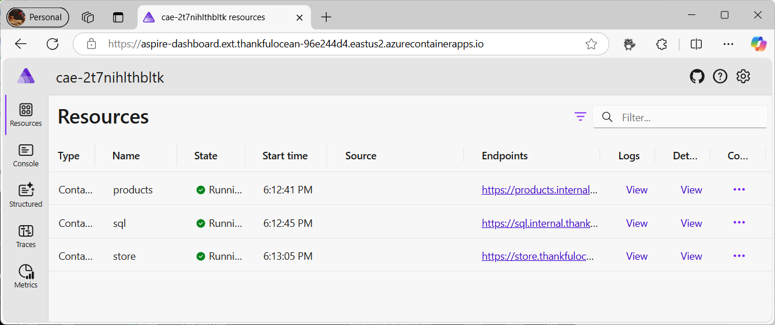Click the Running state of store
This screenshot has width=775, height=325.
(x=219, y=256)
